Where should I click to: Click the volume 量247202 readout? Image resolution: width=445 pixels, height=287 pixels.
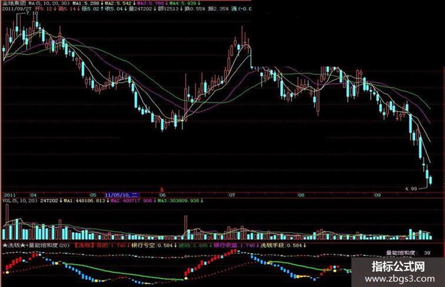(140, 9)
